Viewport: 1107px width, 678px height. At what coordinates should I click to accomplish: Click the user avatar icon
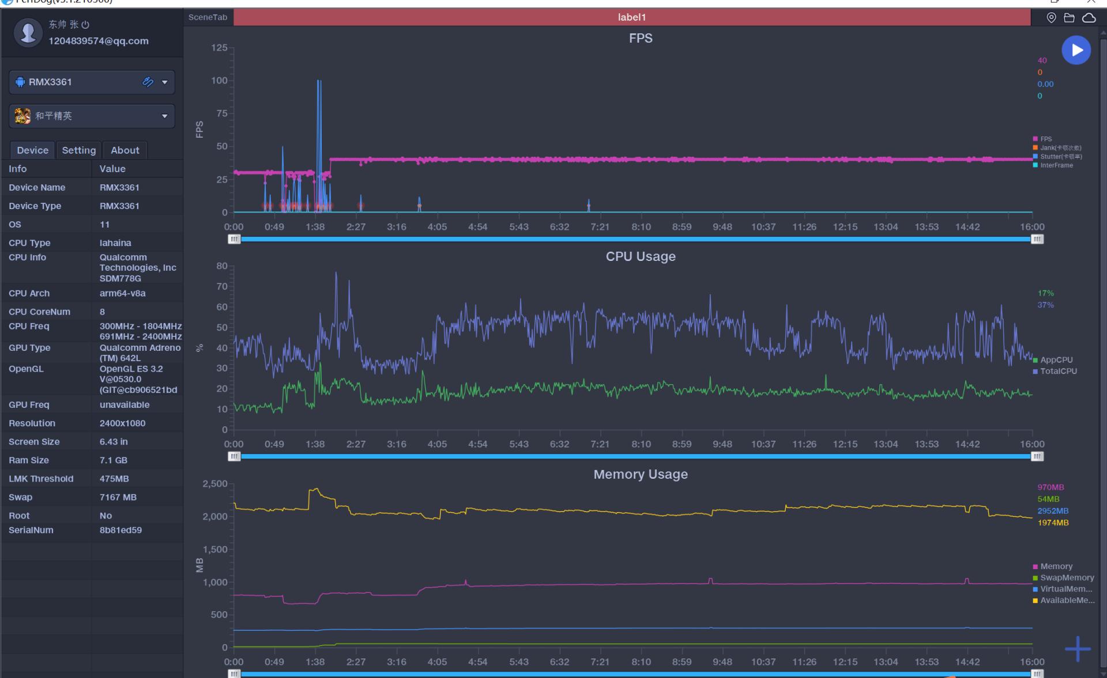coord(28,33)
